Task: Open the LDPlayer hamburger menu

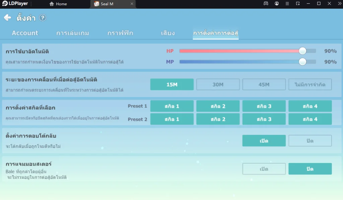Action: (x=287, y=3)
